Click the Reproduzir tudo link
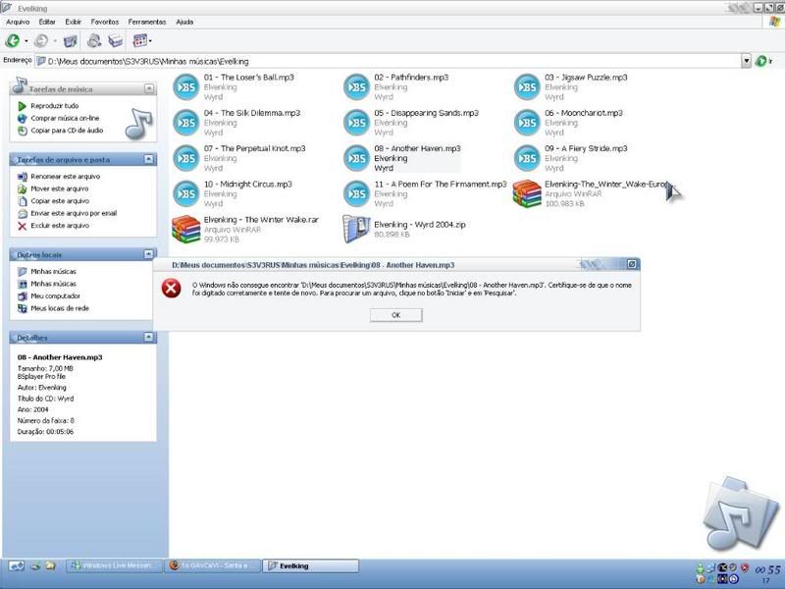This screenshot has height=589, width=785. click(55, 106)
